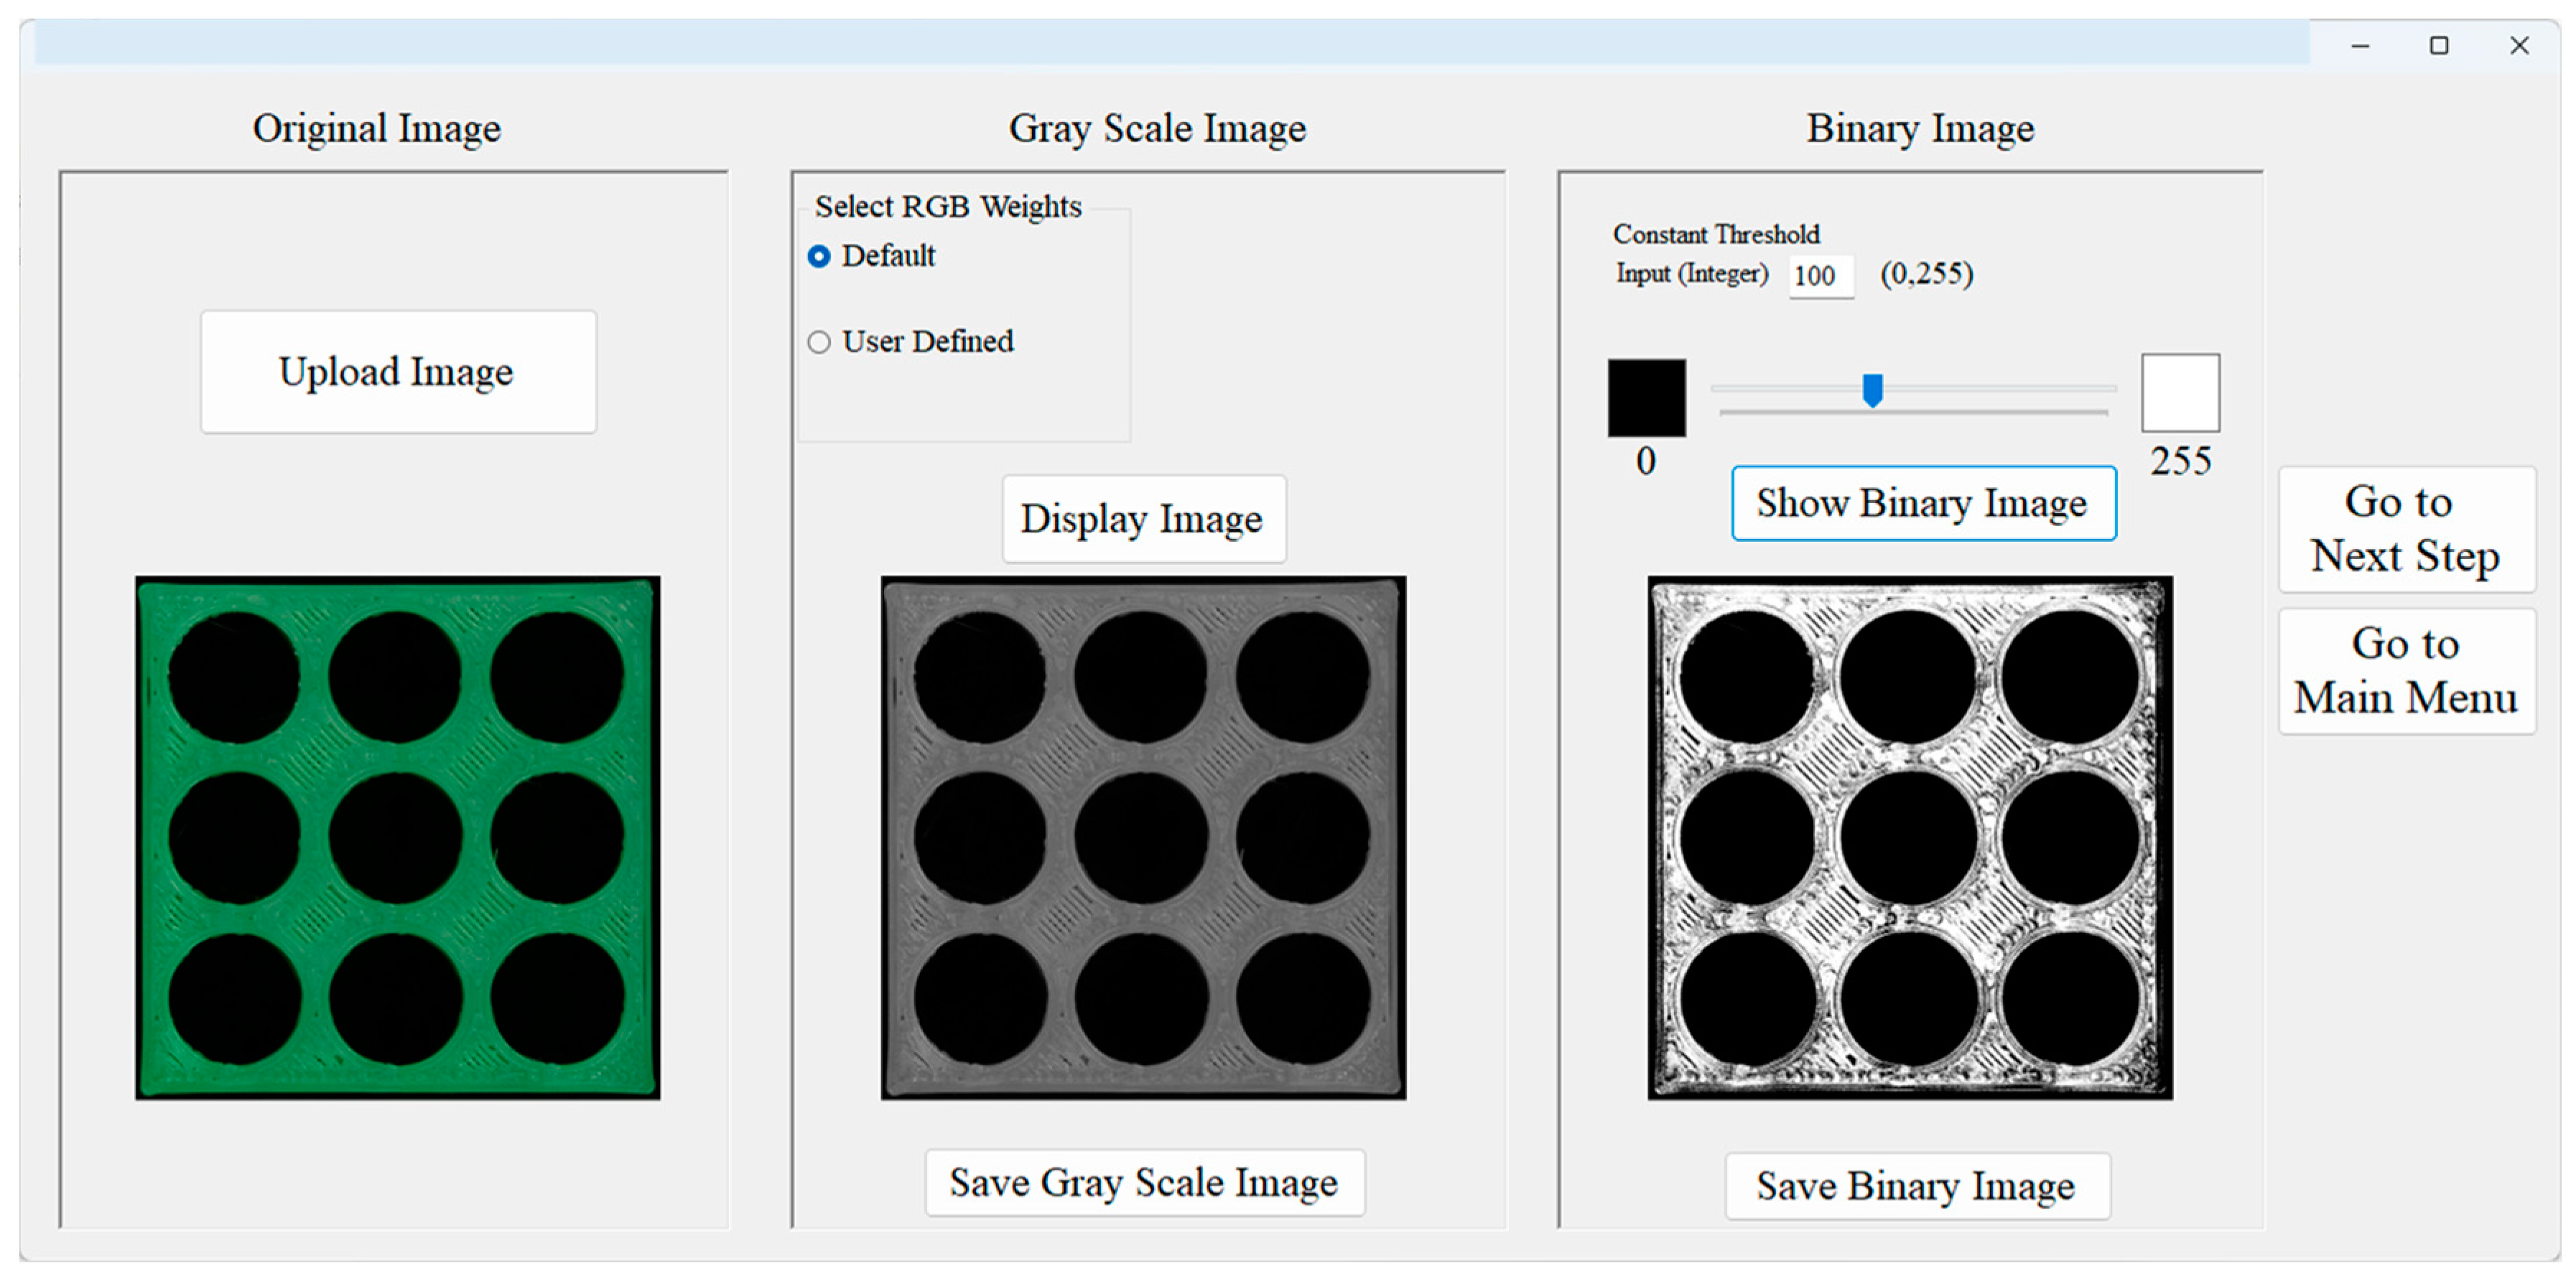This screenshot has width=2576, height=1281.
Task: Go to Next Step
Action: click(x=2406, y=529)
